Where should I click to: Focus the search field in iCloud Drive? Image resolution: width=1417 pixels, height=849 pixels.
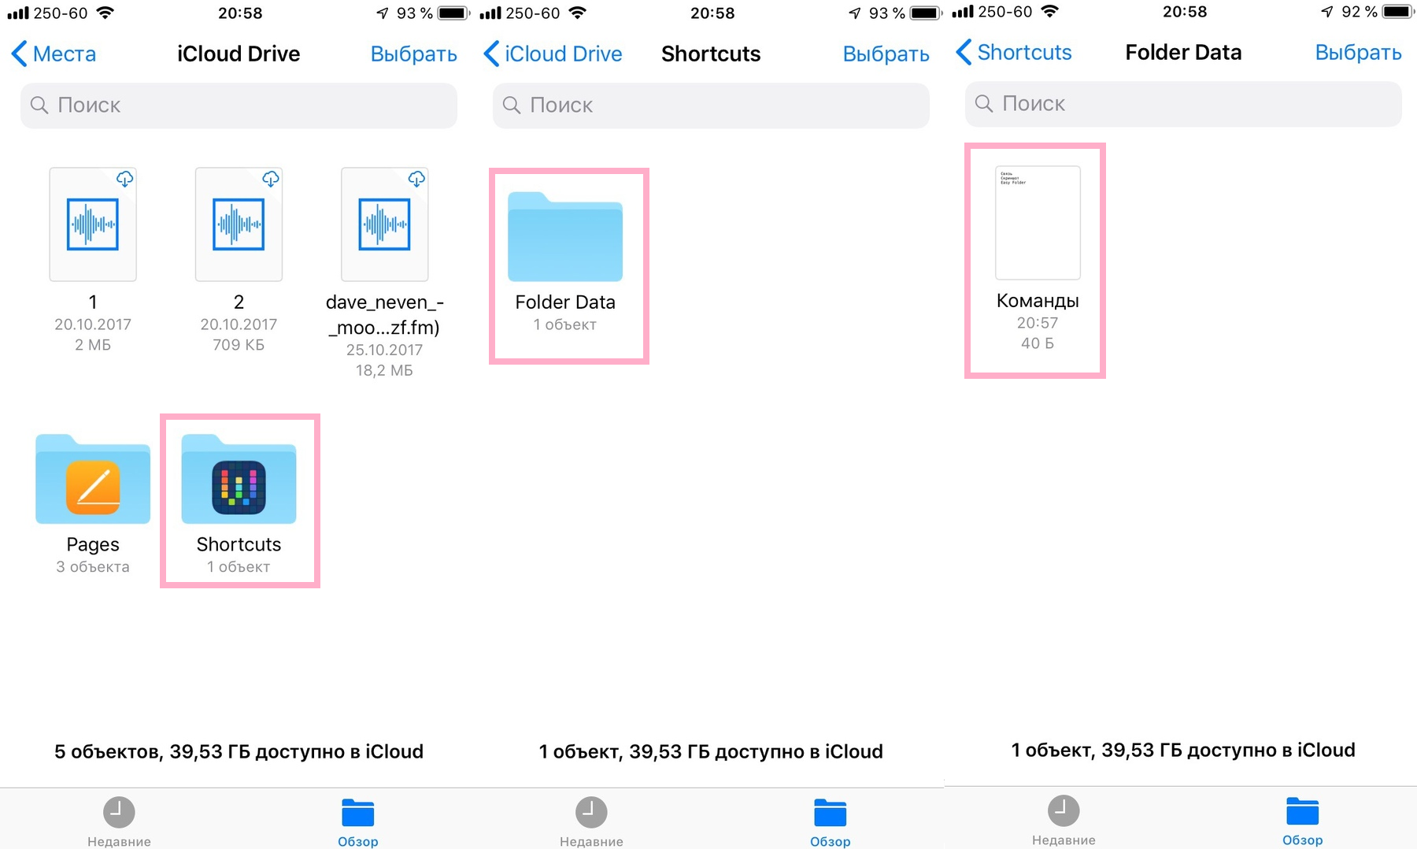click(239, 106)
